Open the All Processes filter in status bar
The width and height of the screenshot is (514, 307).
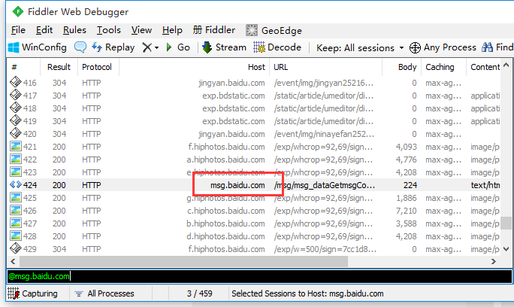click(x=104, y=293)
